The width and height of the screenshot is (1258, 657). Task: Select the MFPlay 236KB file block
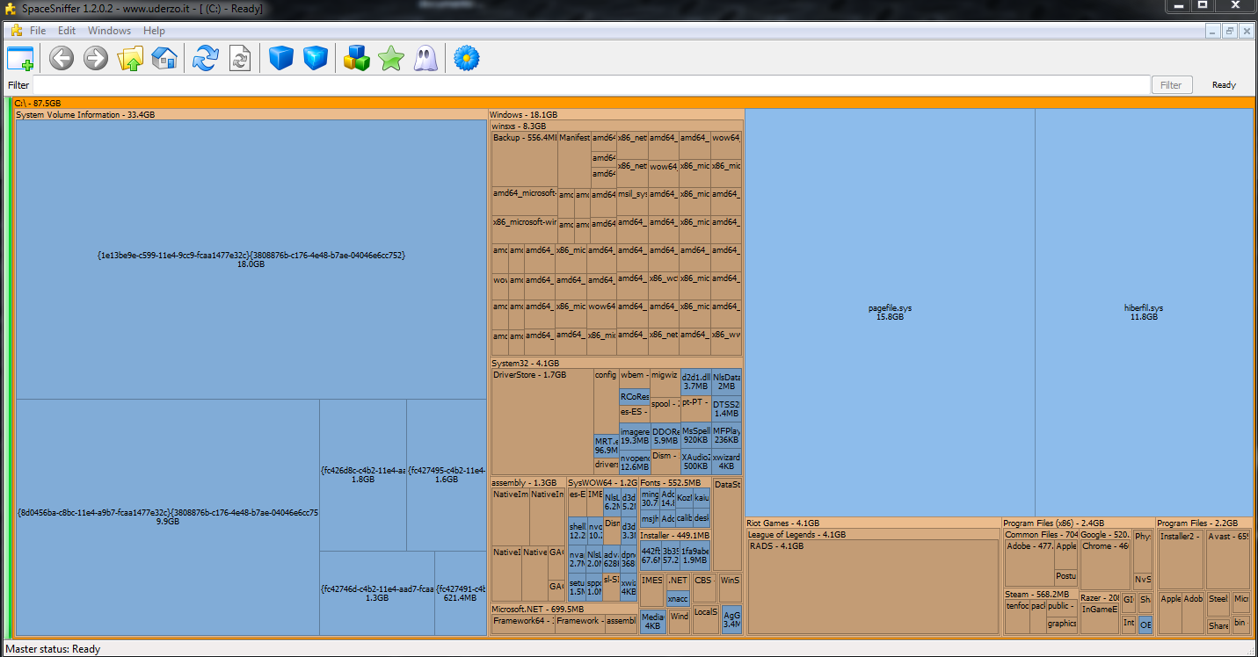[726, 436]
